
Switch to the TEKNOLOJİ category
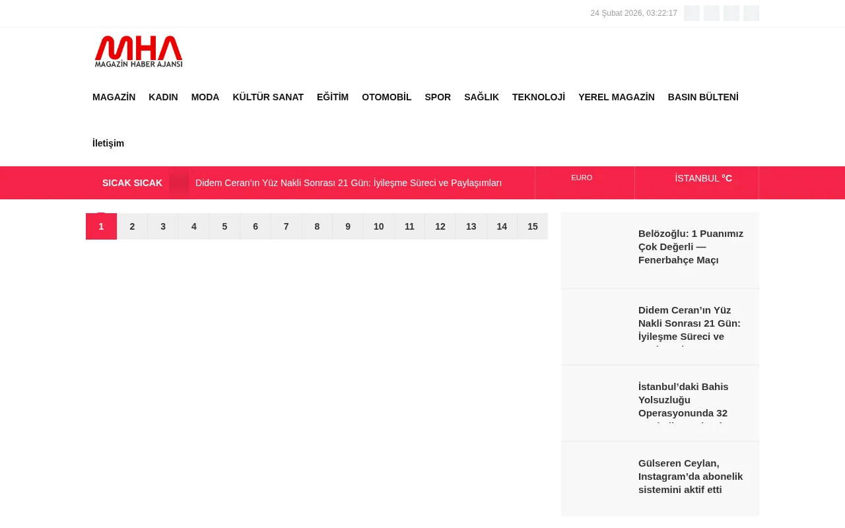(x=539, y=97)
